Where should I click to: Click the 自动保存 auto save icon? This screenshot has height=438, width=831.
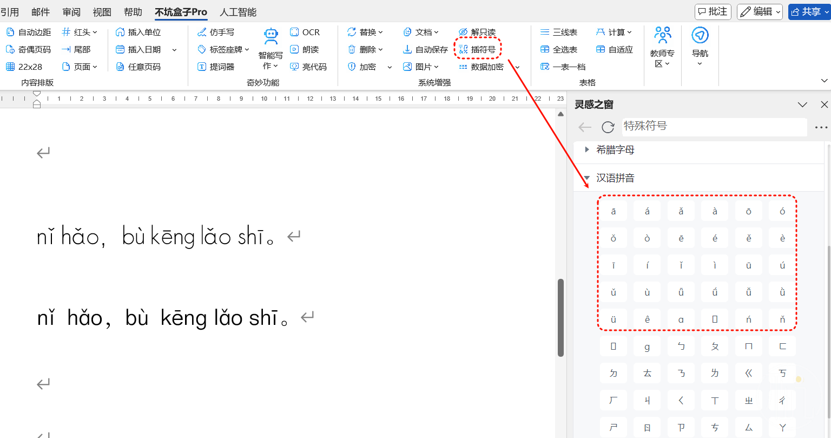(x=407, y=50)
